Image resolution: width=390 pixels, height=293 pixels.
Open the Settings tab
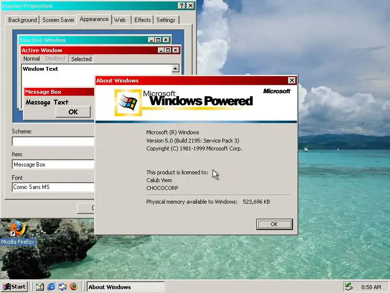point(166,20)
